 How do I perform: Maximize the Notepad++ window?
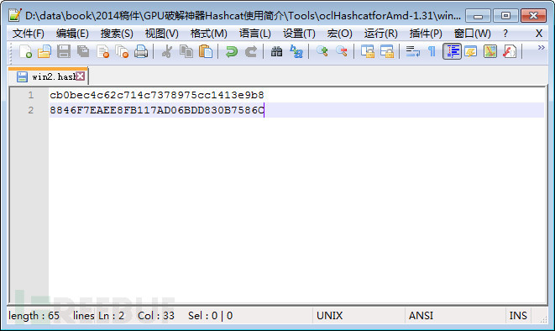point(505,16)
